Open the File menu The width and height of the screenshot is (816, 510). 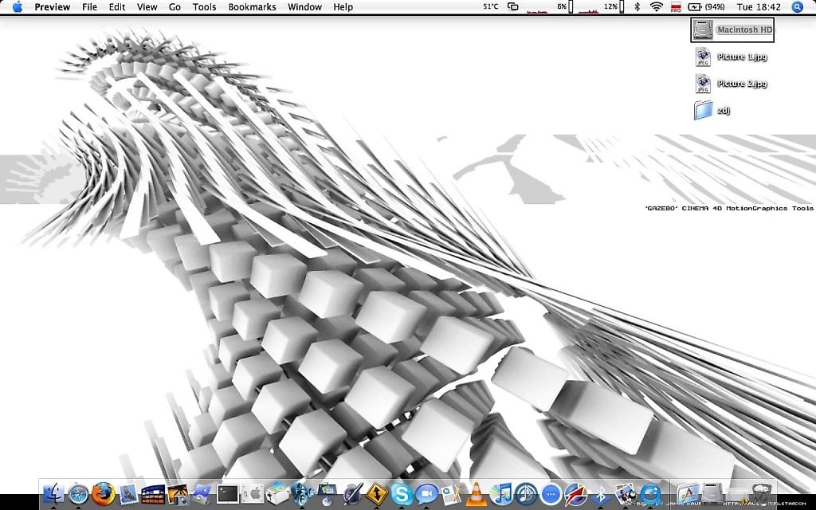pyautogui.click(x=89, y=6)
